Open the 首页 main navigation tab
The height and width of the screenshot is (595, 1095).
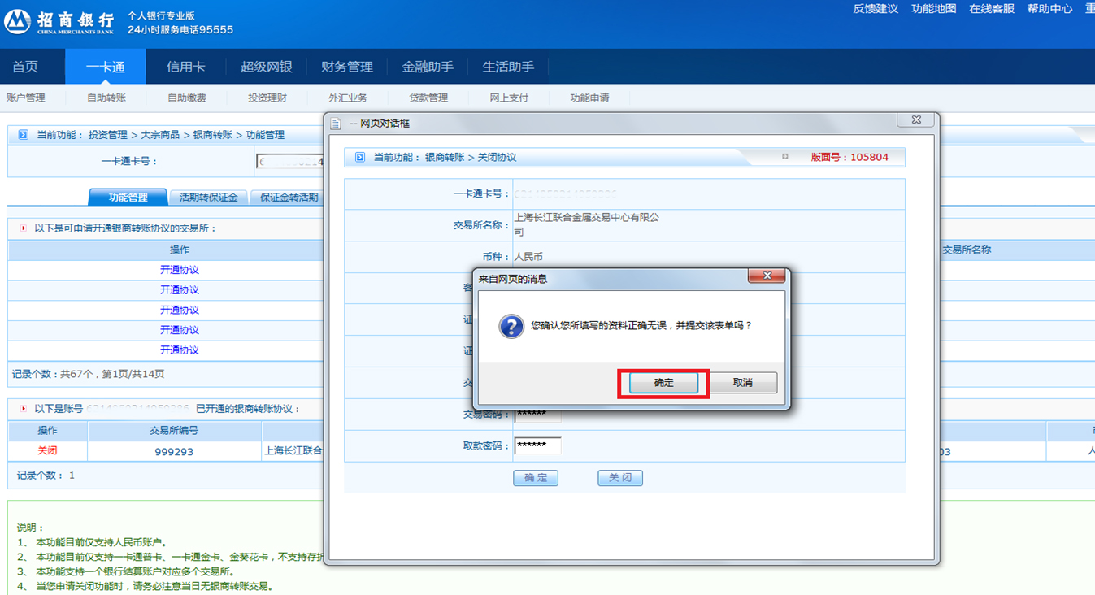[x=24, y=67]
